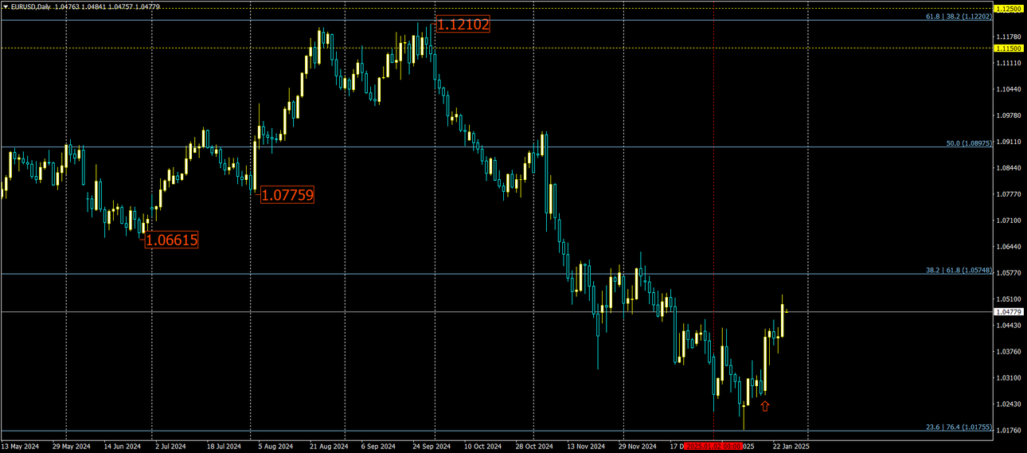
Task: Click the 1.05100 value on price scale
Action: click(1008, 299)
